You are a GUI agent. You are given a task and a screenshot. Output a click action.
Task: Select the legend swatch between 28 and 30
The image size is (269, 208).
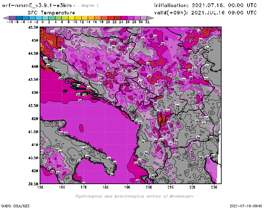[137, 18]
